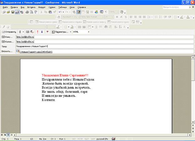Click inside the Тема subject field
This screenshot has height=141, width=195.
103,46
